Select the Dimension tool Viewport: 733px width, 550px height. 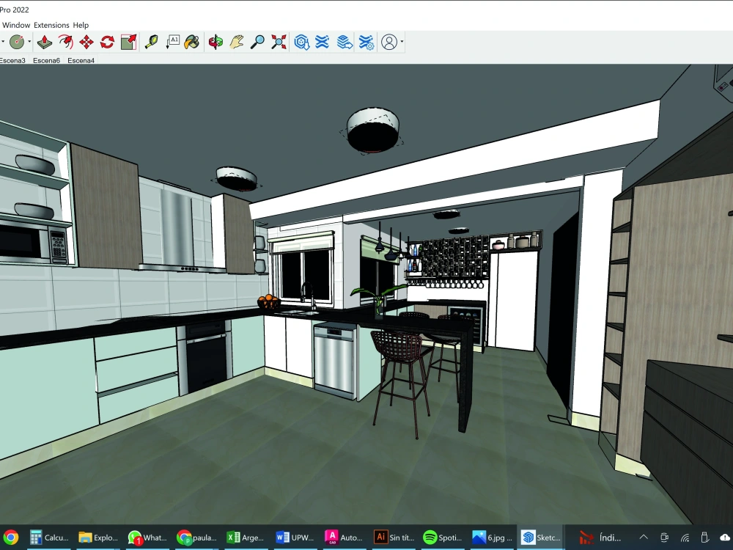pos(173,42)
